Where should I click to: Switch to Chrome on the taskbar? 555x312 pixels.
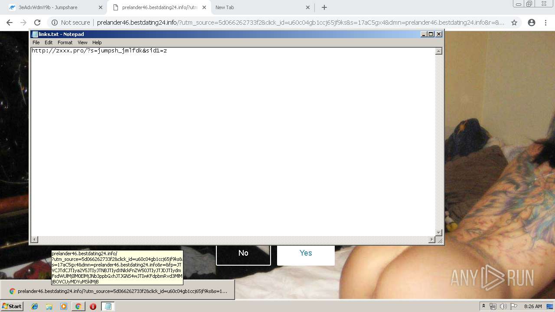tap(78, 306)
